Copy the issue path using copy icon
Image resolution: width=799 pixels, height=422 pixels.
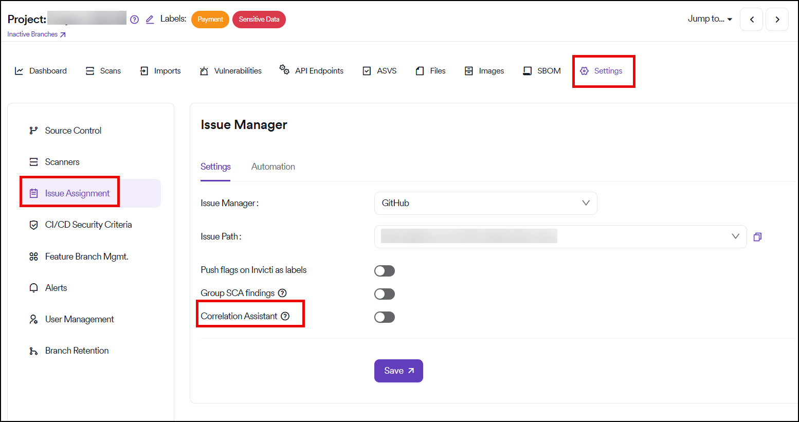[757, 237]
